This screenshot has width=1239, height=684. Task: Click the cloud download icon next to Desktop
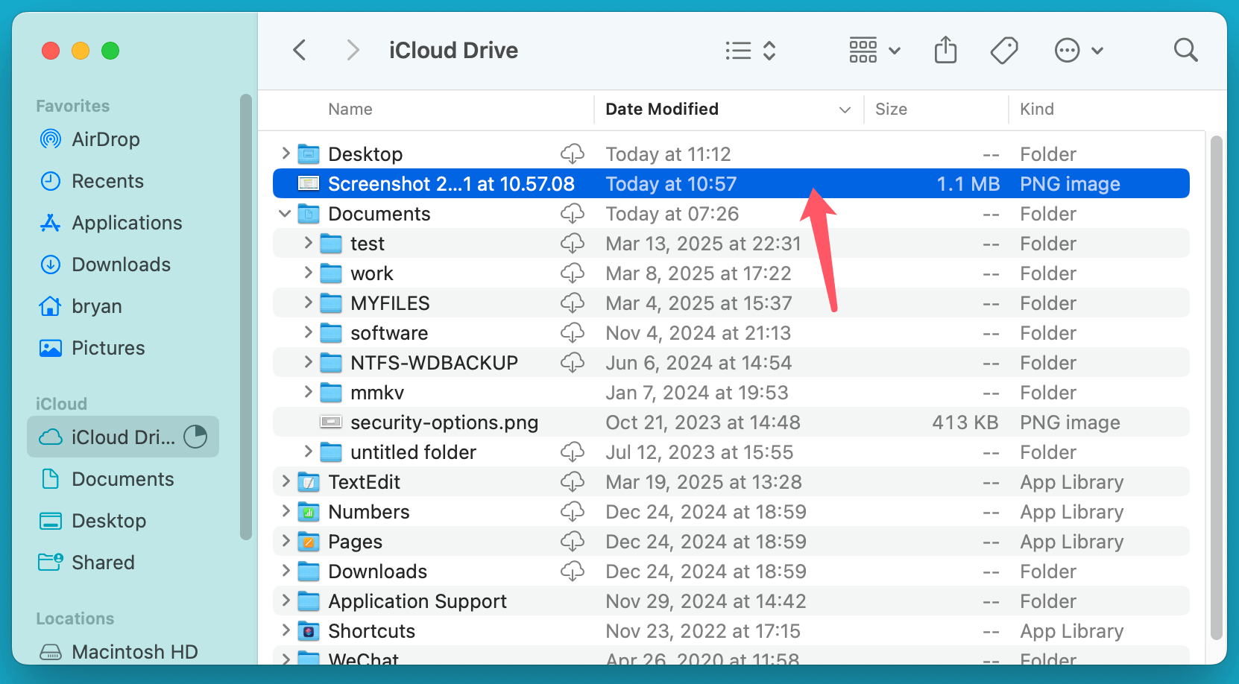tap(573, 153)
